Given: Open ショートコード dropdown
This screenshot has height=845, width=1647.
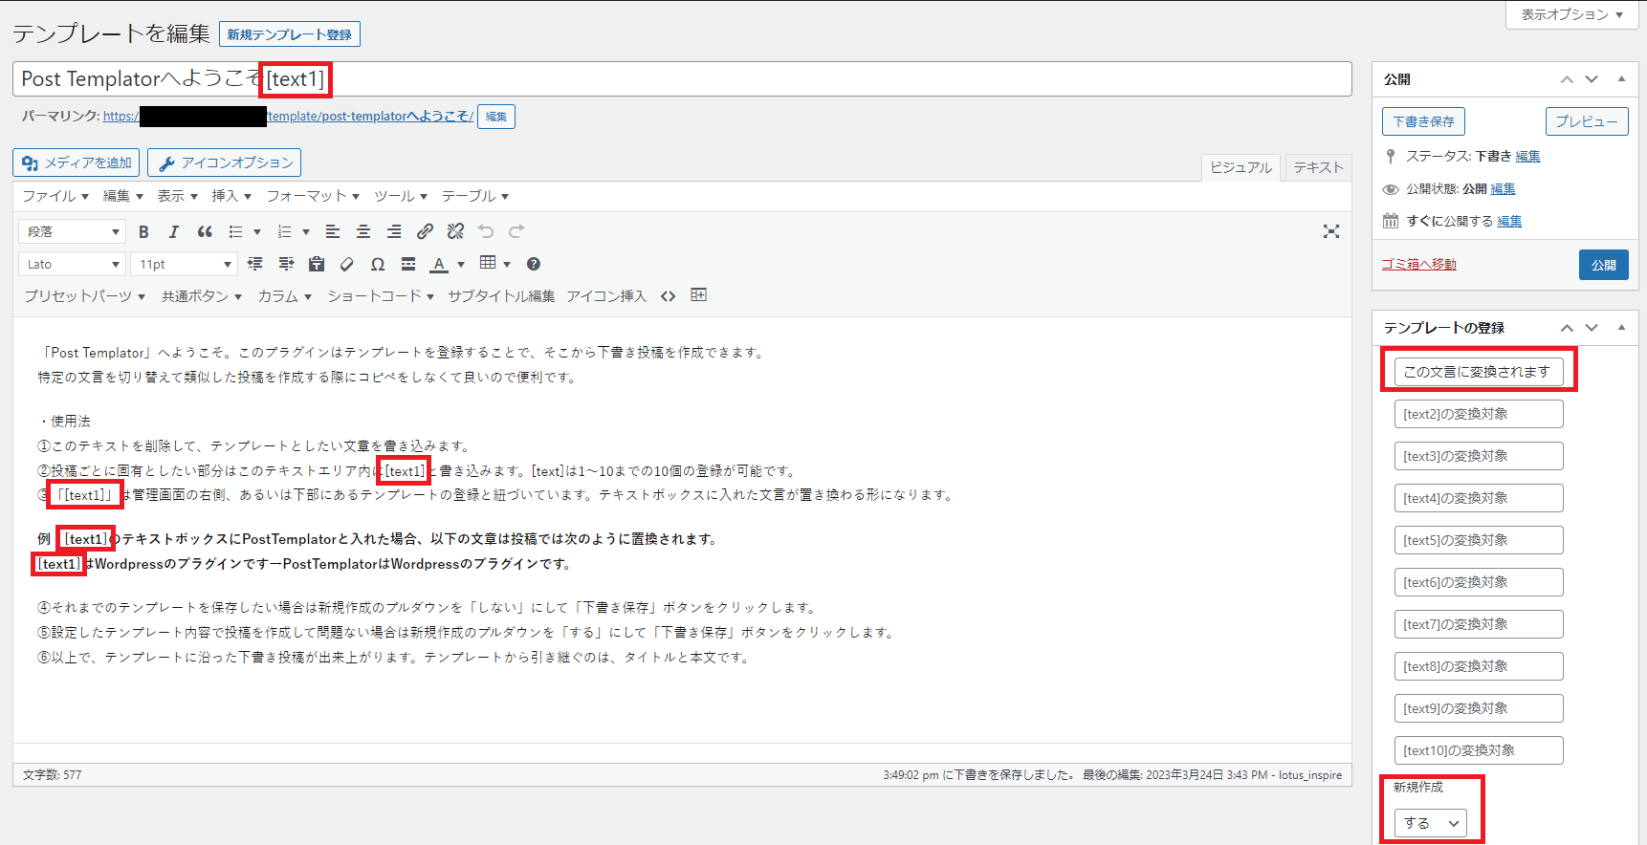Looking at the screenshot, I should pos(381,296).
